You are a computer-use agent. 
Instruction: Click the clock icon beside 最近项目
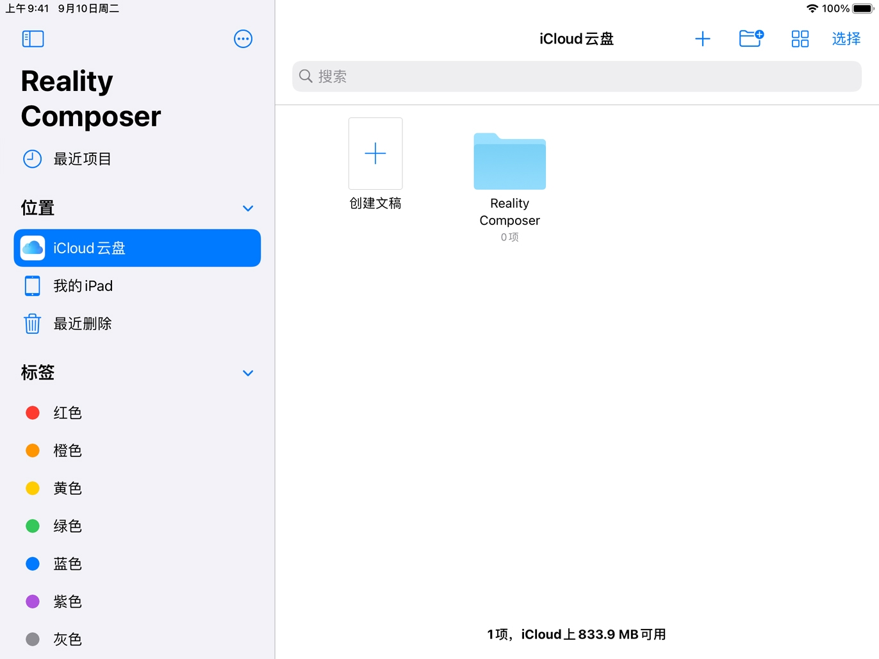[x=33, y=159]
